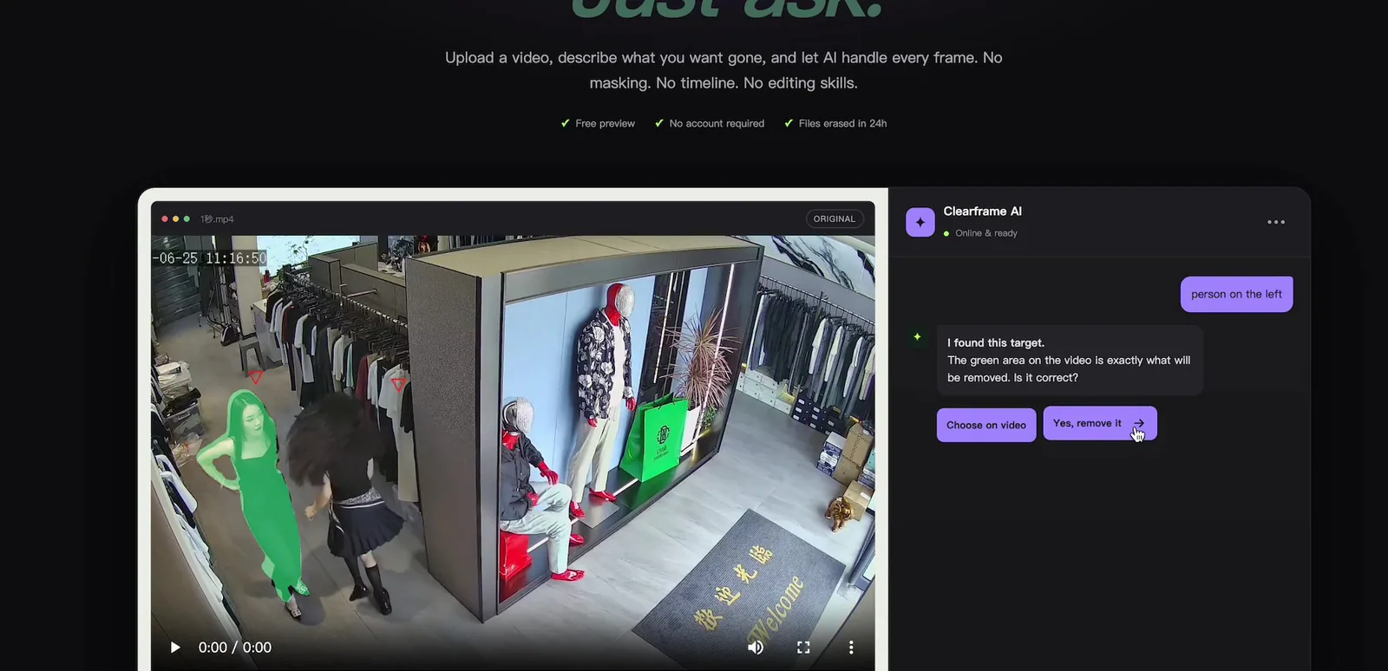
Task: Click the Online & ready status
Action: point(980,233)
